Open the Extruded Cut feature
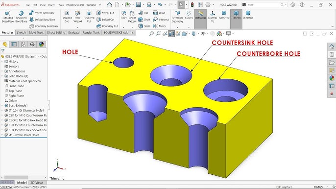The image size is (336, 189). 67,17
